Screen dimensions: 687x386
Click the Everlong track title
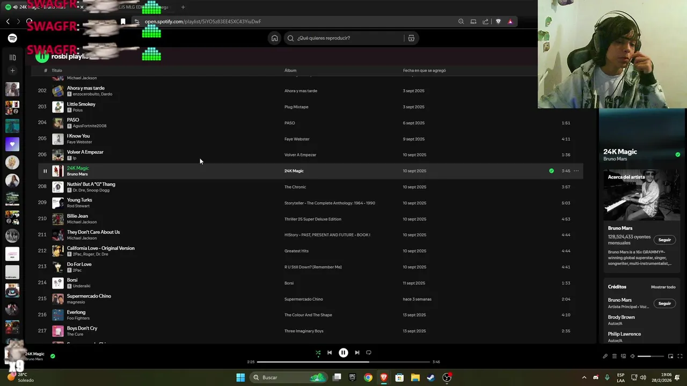pyautogui.click(x=76, y=312)
